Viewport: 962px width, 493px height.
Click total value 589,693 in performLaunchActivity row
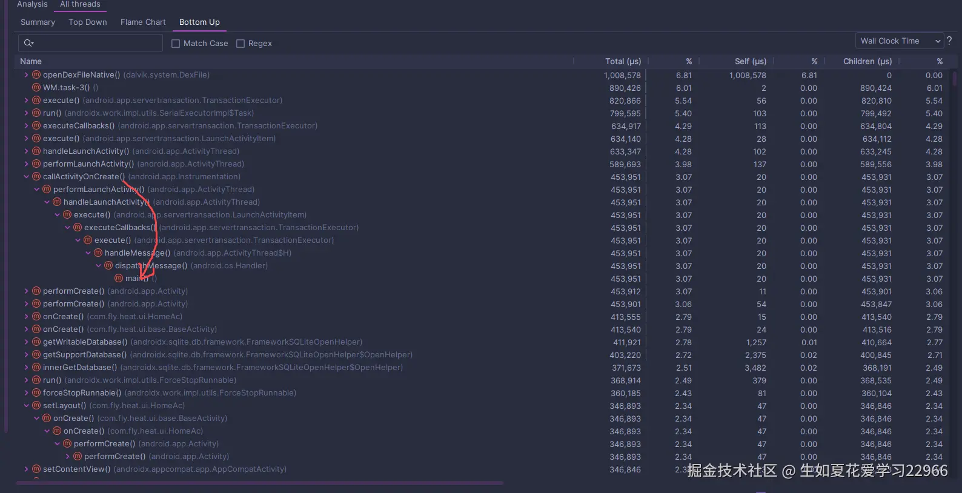click(625, 165)
